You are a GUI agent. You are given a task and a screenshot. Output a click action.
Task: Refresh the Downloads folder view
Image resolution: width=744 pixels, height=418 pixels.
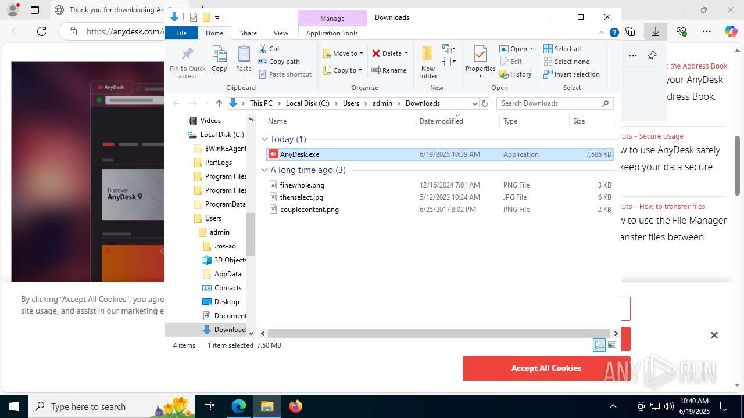point(485,103)
